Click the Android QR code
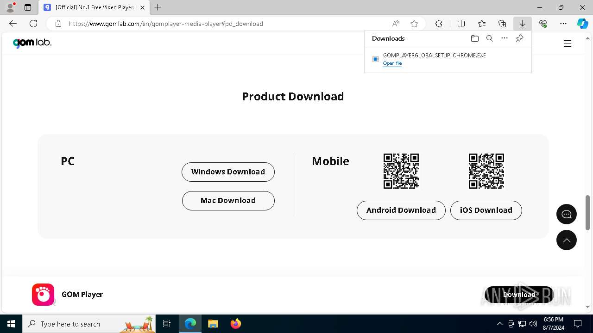Screen dimensions: 593x333 pyautogui.click(x=401, y=171)
